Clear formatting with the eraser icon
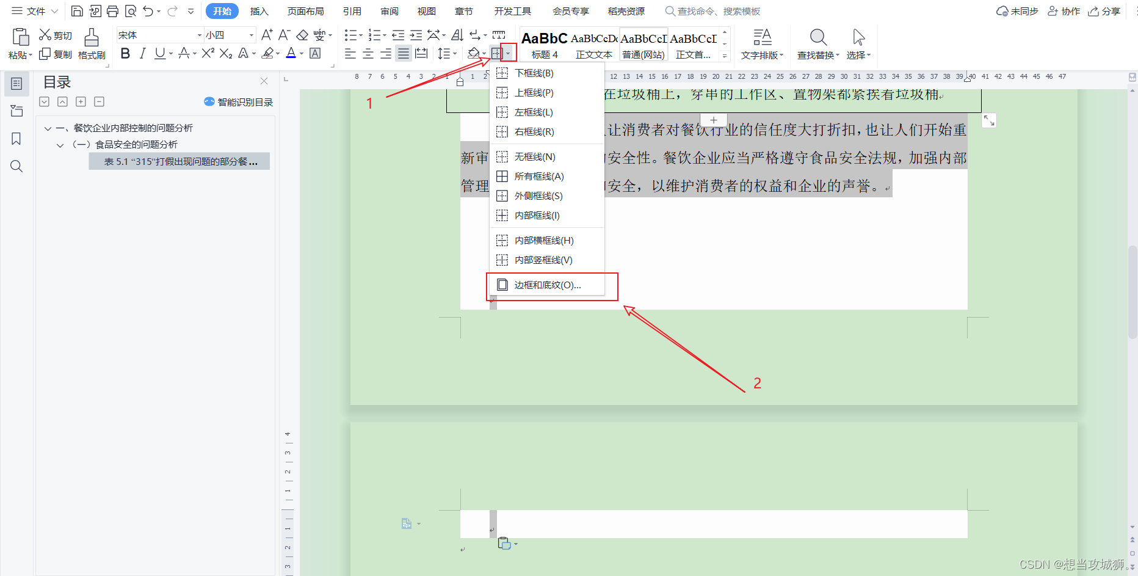The image size is (1138, 576). click(302, 35)
